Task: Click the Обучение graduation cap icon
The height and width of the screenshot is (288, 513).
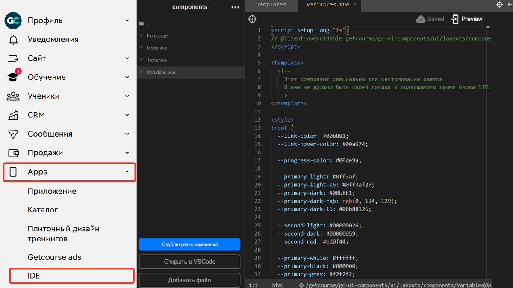Action: click(x=14, y=77)
